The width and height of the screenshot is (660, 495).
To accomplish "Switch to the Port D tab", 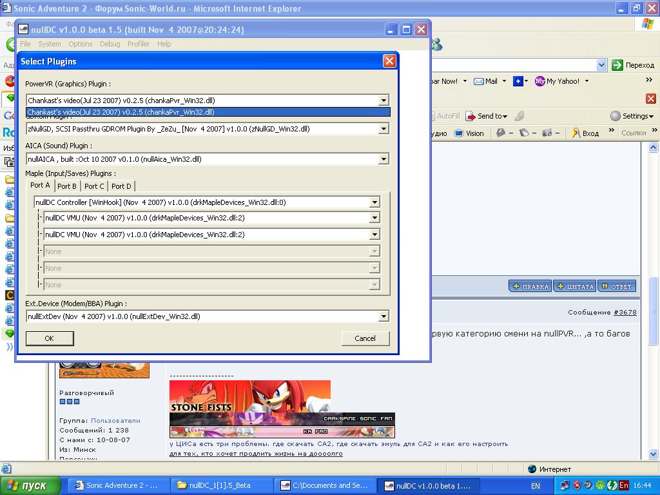I will pos(121,186).
